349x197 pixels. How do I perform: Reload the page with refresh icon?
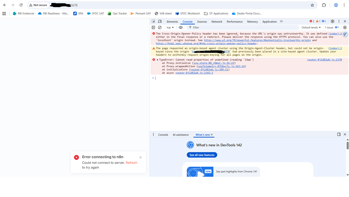point(21,5)
